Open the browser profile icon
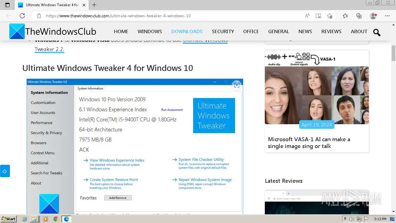This screenshot has height=223, width=396. 373,16
